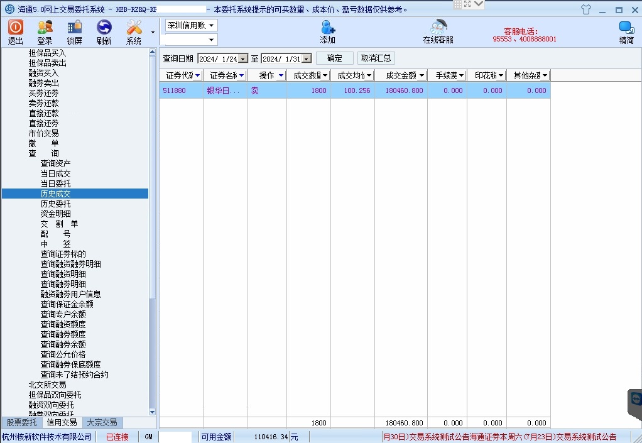Switch to the 大宗交易 tab
The image size is (642, 443).
click(x=102, y=422)
